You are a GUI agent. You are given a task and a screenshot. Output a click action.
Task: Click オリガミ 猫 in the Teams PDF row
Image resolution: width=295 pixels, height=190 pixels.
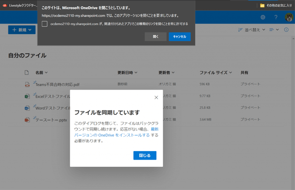pos(167,84)
